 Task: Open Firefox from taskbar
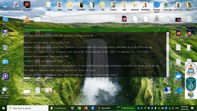click(x=86, y=108)
